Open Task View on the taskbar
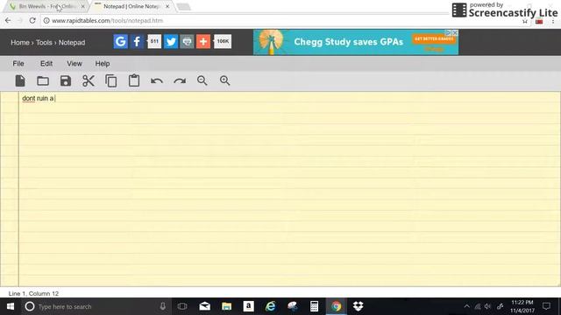Viewport: 561px width, 315px height. [x=182, y=306]
